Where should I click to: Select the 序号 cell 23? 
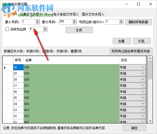[x=18, y=110]
